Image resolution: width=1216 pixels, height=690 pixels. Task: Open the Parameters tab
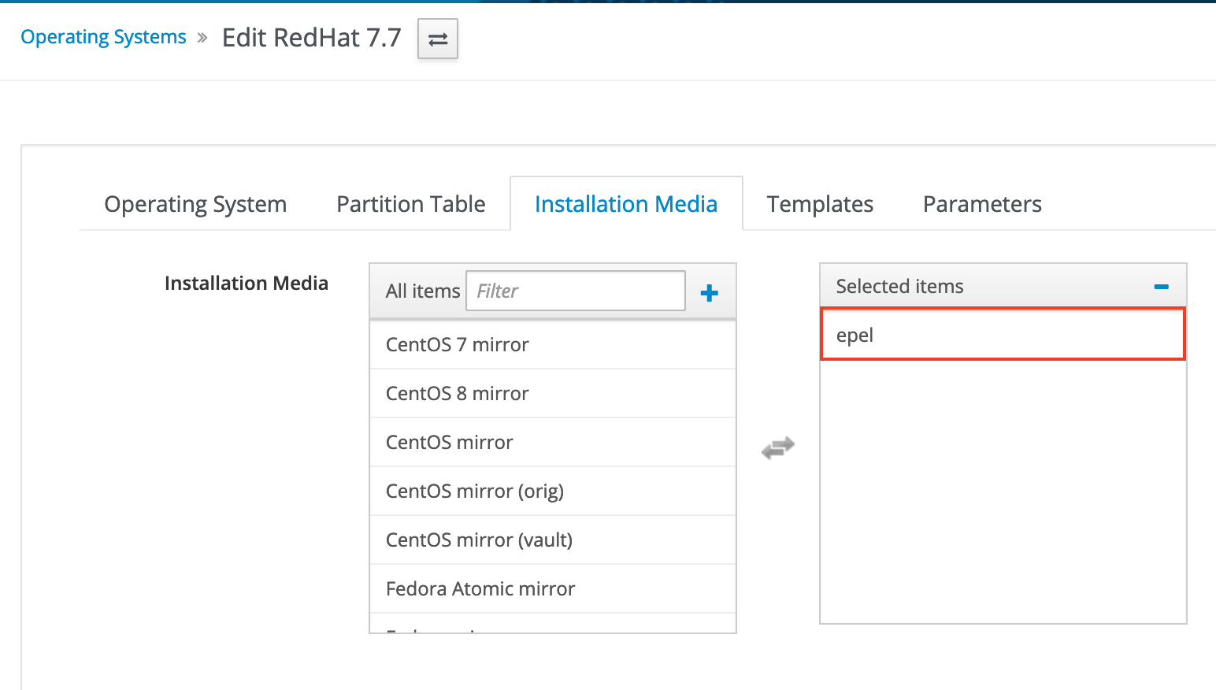pos(982,204)
